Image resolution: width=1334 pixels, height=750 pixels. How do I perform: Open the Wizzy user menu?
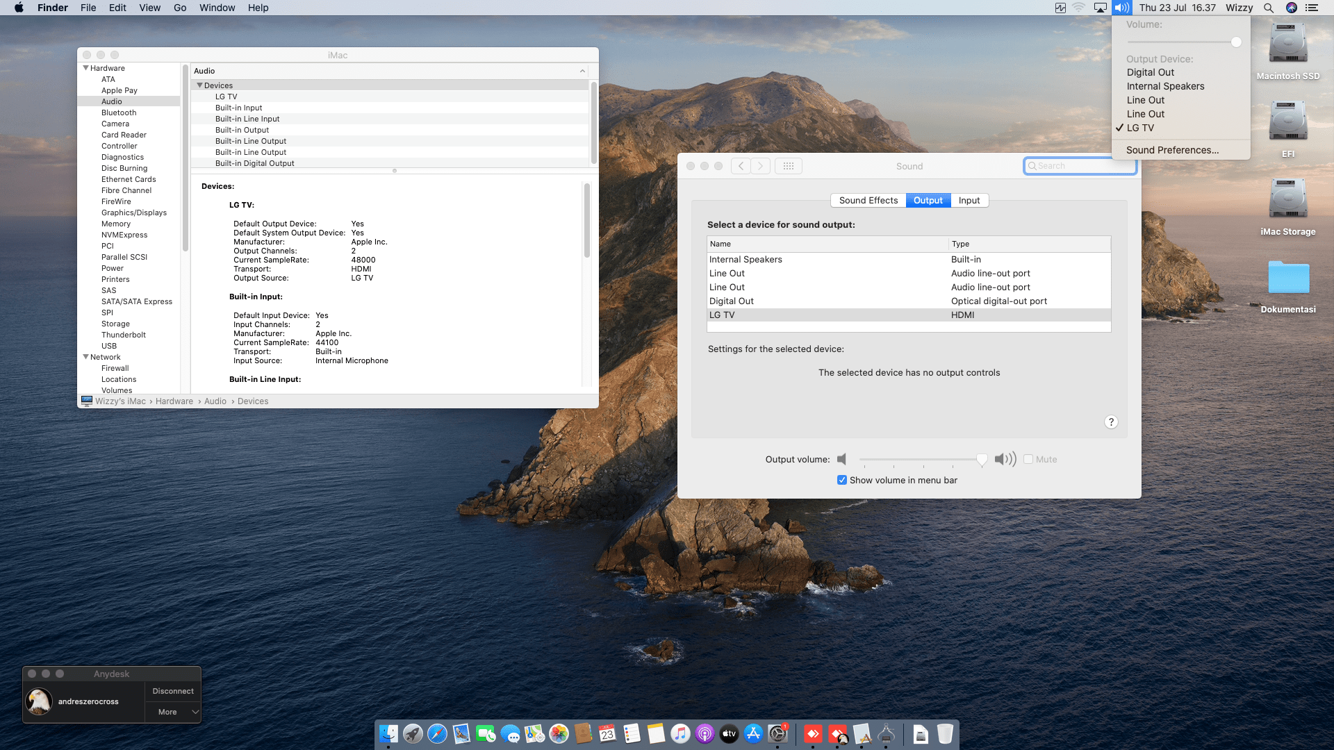(x=1240, y=8)
